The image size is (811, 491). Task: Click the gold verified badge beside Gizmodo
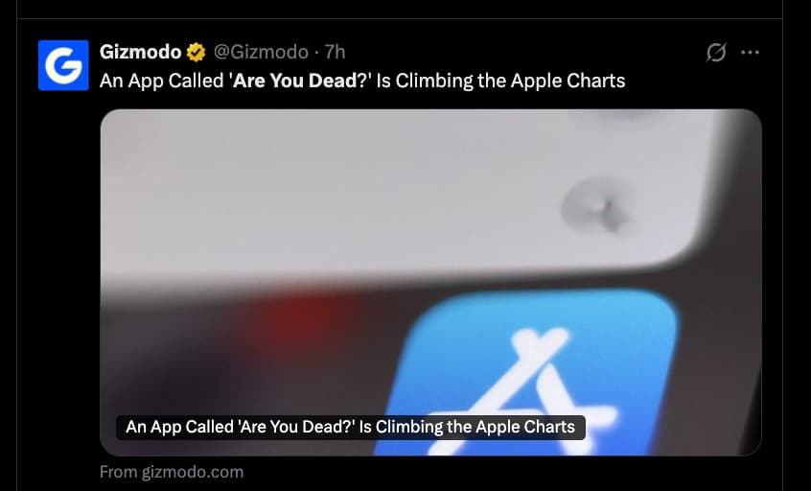click(196, 52)
